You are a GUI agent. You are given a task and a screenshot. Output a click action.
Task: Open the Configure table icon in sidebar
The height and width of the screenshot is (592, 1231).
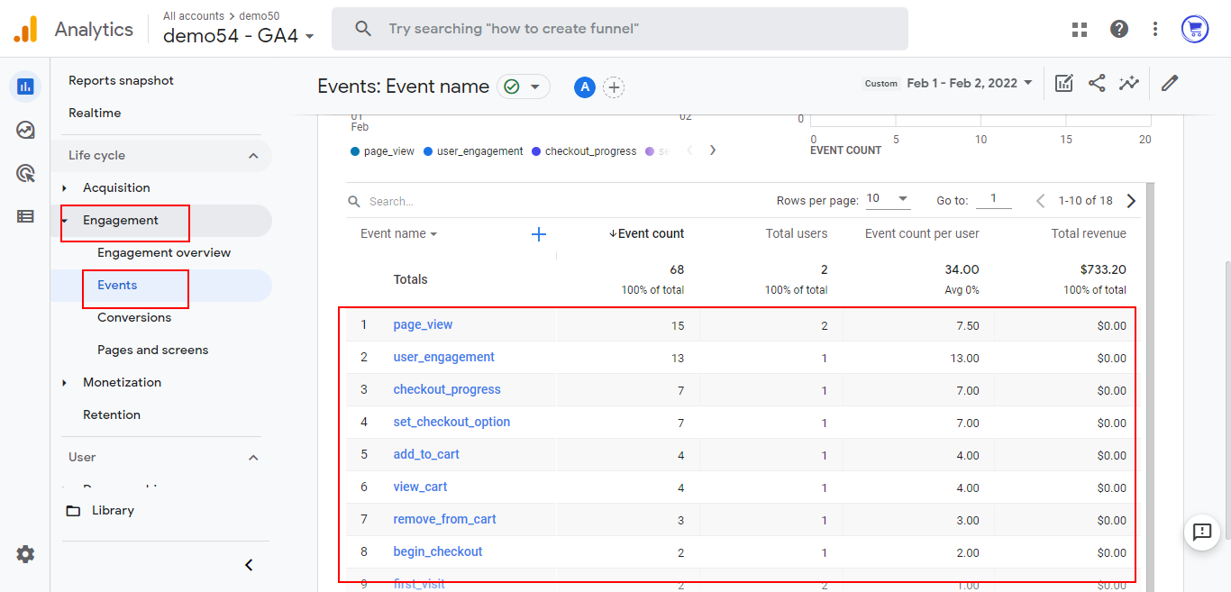25,216
